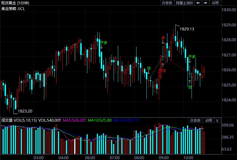Open 改参数 in the volume panel

(x=195, y=121)
